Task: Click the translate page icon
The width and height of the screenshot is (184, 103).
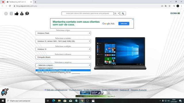Action: pos(166,6)
